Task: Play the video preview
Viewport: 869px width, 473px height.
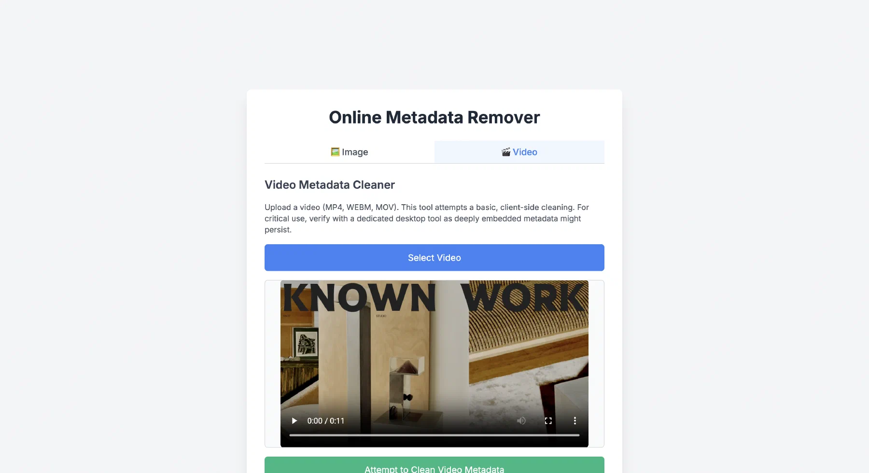Action: point(294,421)
